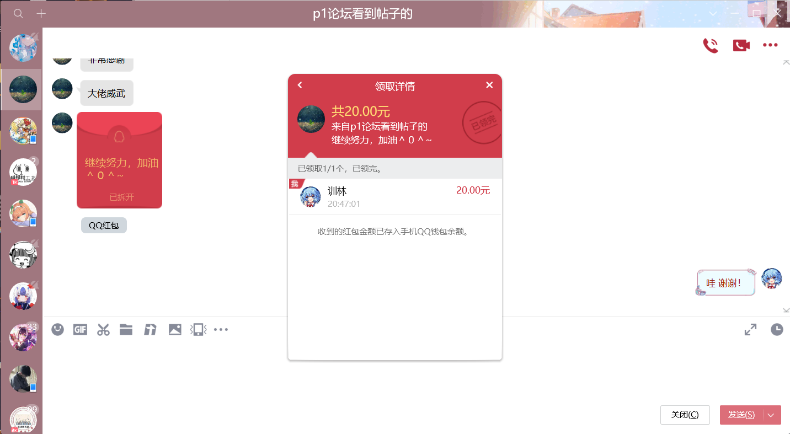Viewport: 790px width, 434px height.
Task: Send a window shake with the phone-vibrate icon
Action: (x=199, y=330)
